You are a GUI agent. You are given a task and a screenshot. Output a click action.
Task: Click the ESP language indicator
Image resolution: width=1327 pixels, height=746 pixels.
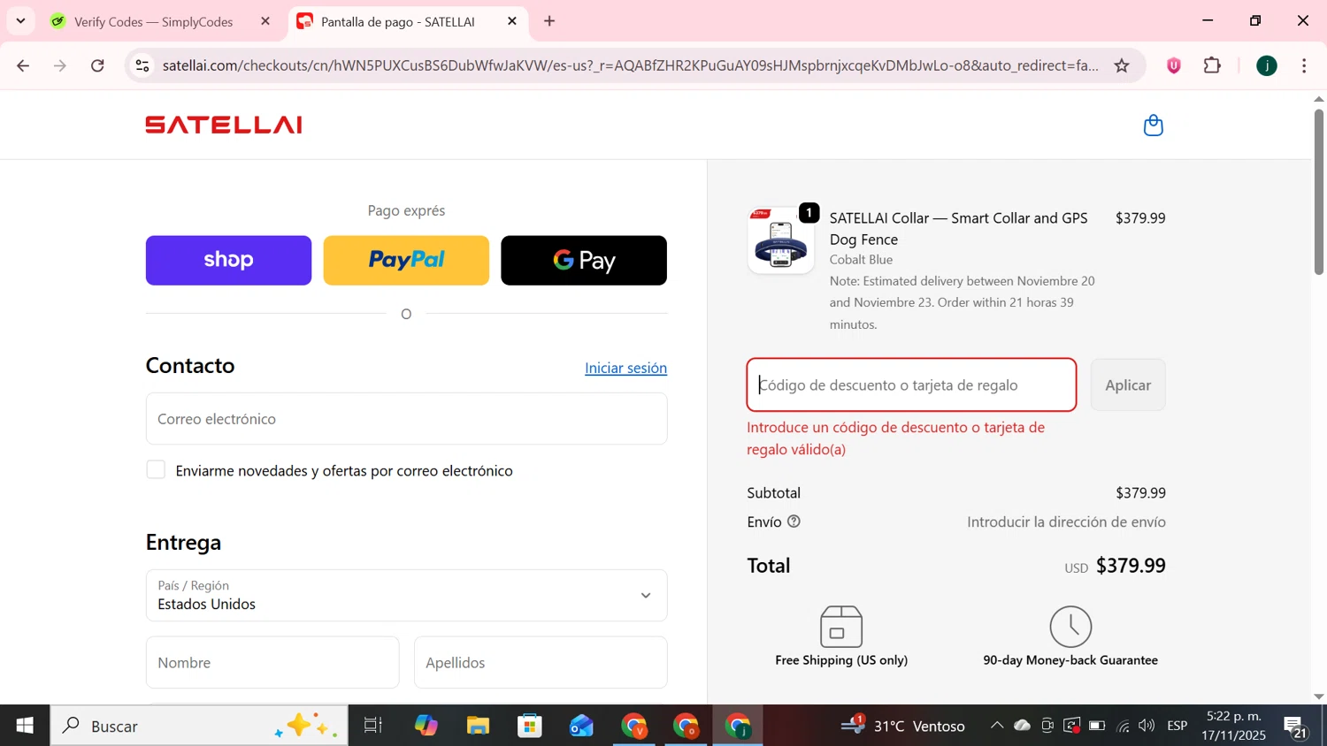pyautogui.click(x=1177, y=726)
